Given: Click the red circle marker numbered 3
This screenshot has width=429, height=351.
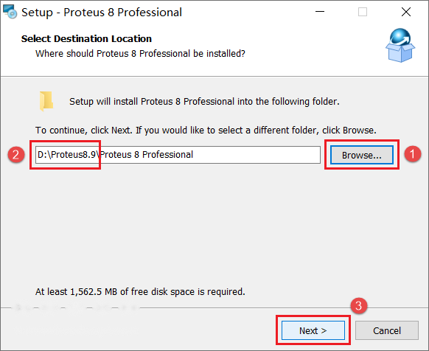Looking at the screenshot, I should pos(359,305).
